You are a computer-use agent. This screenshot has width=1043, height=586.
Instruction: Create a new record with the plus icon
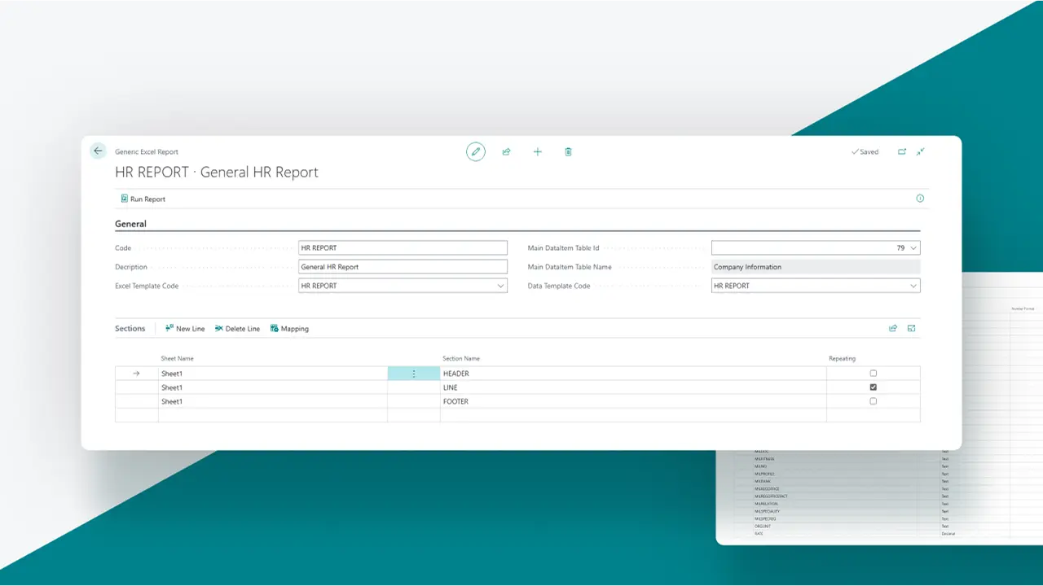tap(537, 151)
